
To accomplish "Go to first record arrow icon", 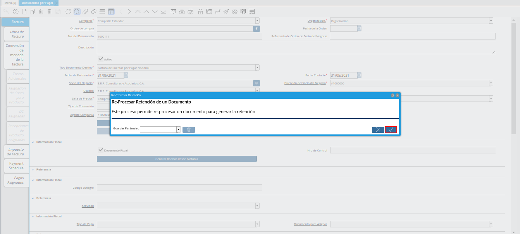I will pyautogui.click(x=138, y=12).
